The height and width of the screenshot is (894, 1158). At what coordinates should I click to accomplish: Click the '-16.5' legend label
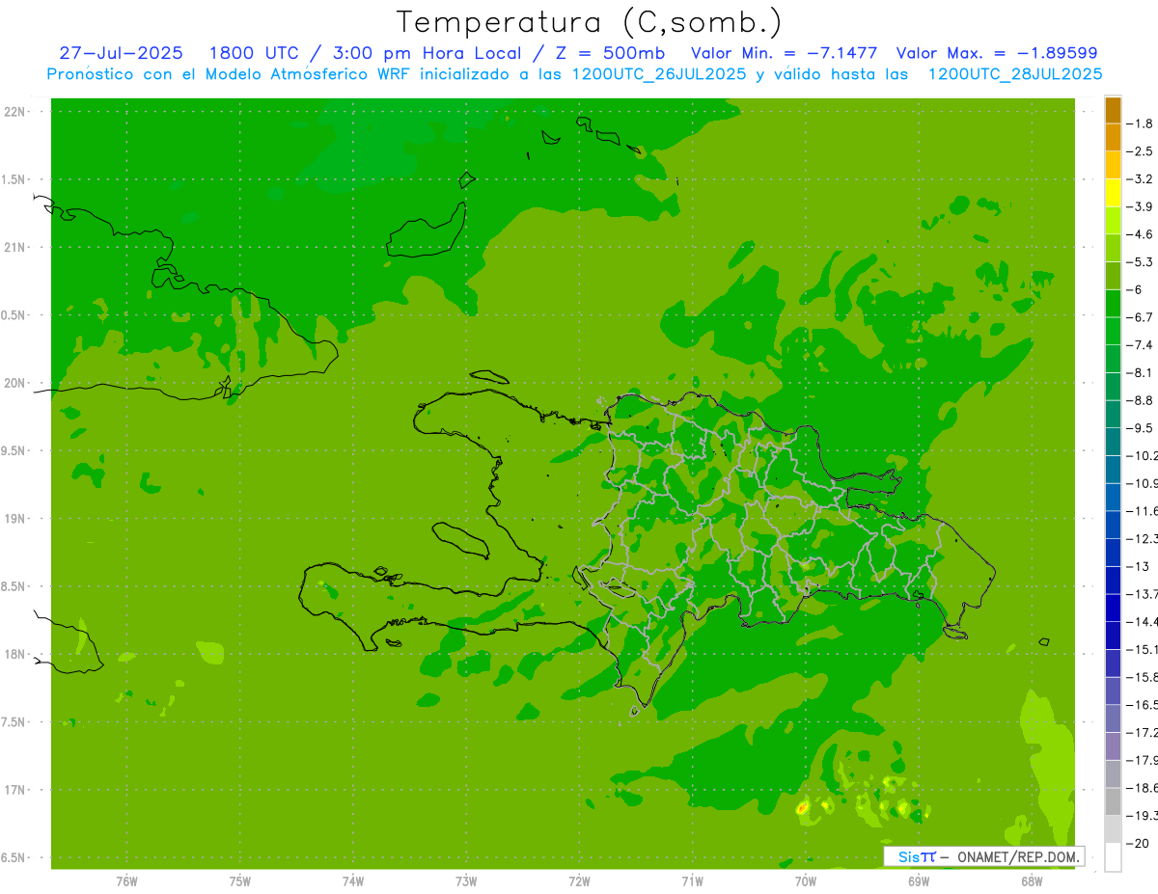click(x=1144, y=705)
